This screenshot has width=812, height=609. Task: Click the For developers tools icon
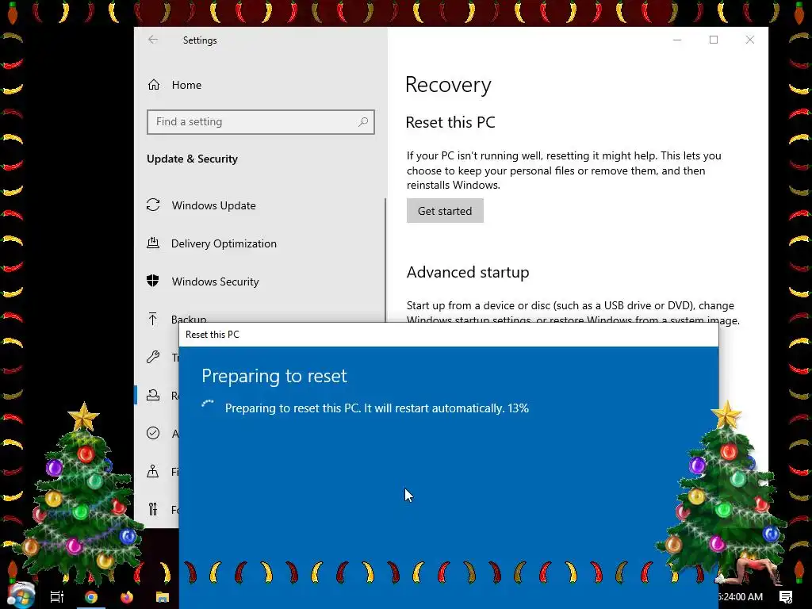[x=153, y=509]
